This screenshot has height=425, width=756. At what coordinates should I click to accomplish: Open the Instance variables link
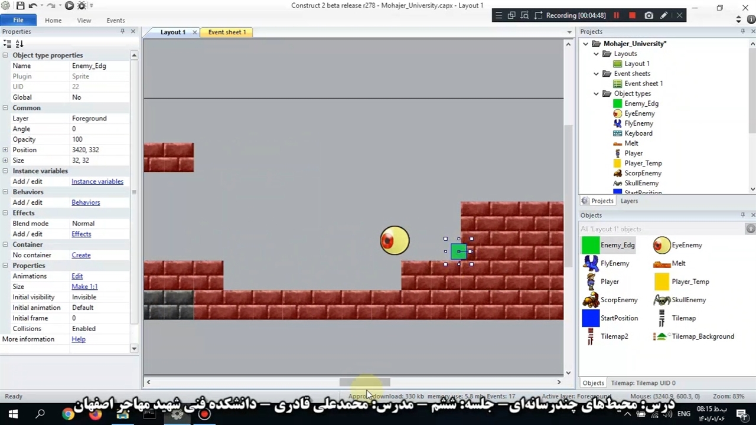point(97,182)
